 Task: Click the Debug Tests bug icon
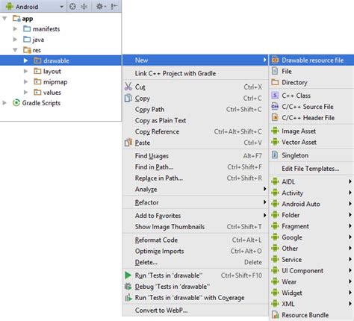pyautogui.click(x=128, y=287)
